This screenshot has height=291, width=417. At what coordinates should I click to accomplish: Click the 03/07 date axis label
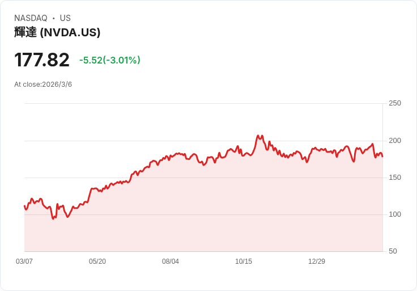click(24, 262)
